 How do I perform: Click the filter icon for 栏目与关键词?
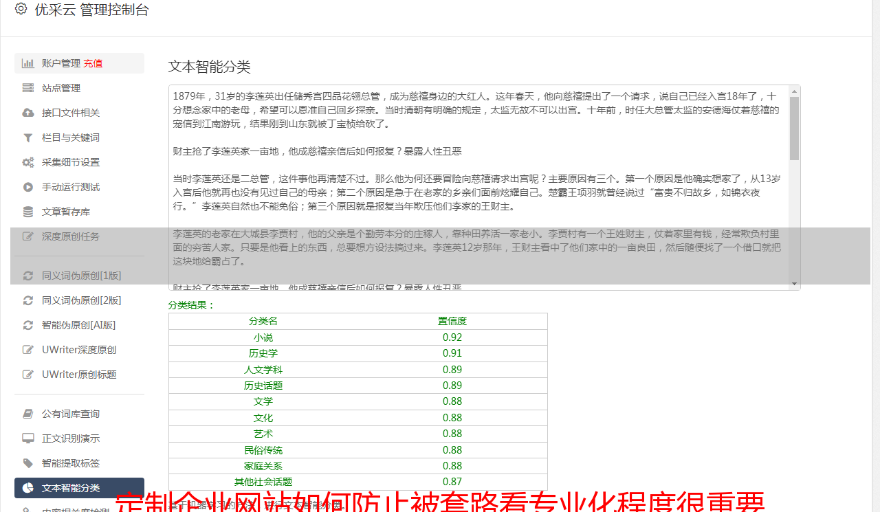tap(28, 137)
